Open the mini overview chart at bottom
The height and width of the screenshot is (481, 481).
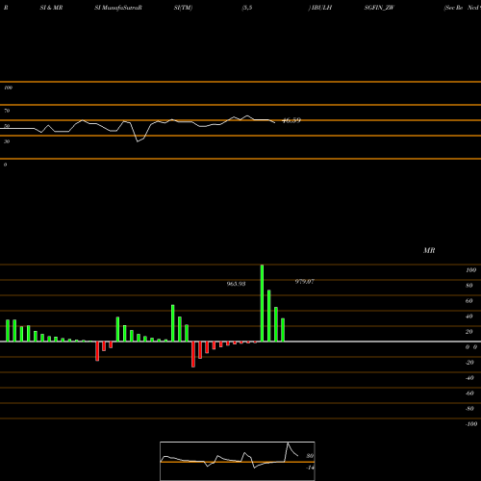coord(238,461)
